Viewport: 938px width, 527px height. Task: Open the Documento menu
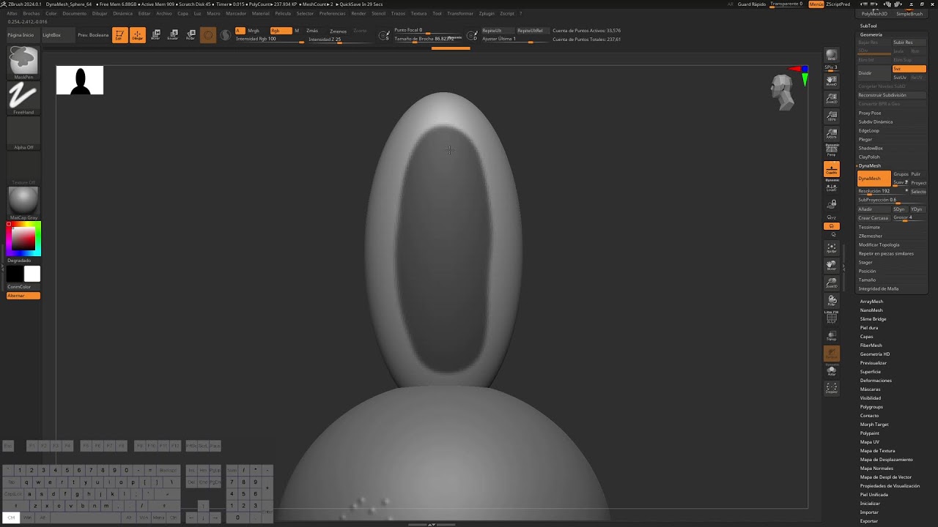coord(74,13)
